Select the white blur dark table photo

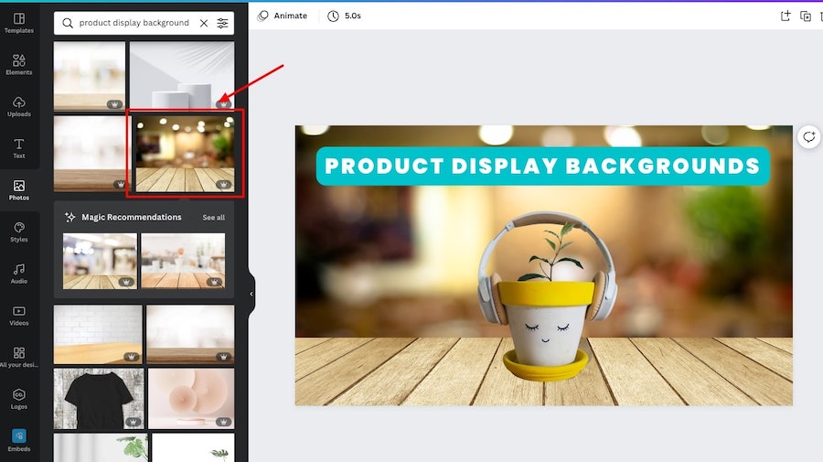click(x=190, y=335)
